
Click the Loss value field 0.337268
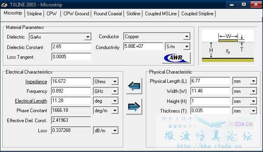(x=71, y=130)
